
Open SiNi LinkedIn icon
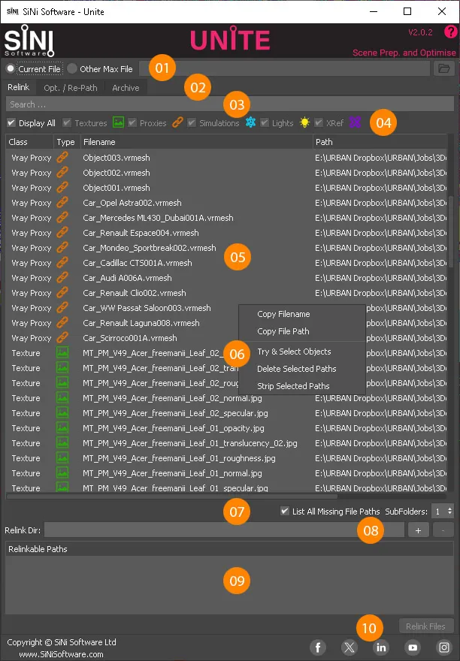pos(381,647)
